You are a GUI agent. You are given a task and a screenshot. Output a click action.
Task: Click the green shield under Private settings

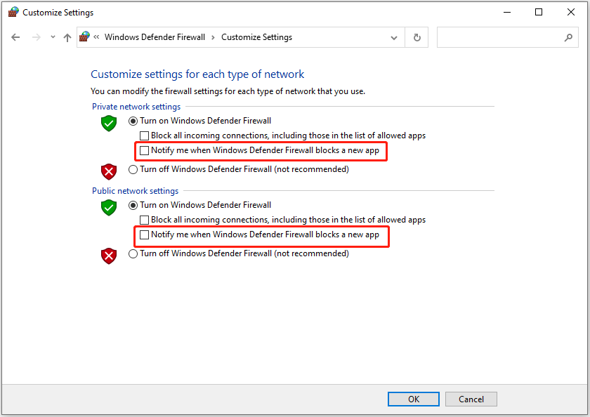tap(109, 124)
